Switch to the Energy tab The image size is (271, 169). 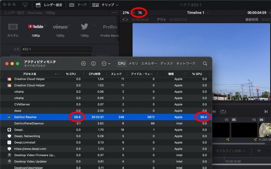tap(149, 63)
